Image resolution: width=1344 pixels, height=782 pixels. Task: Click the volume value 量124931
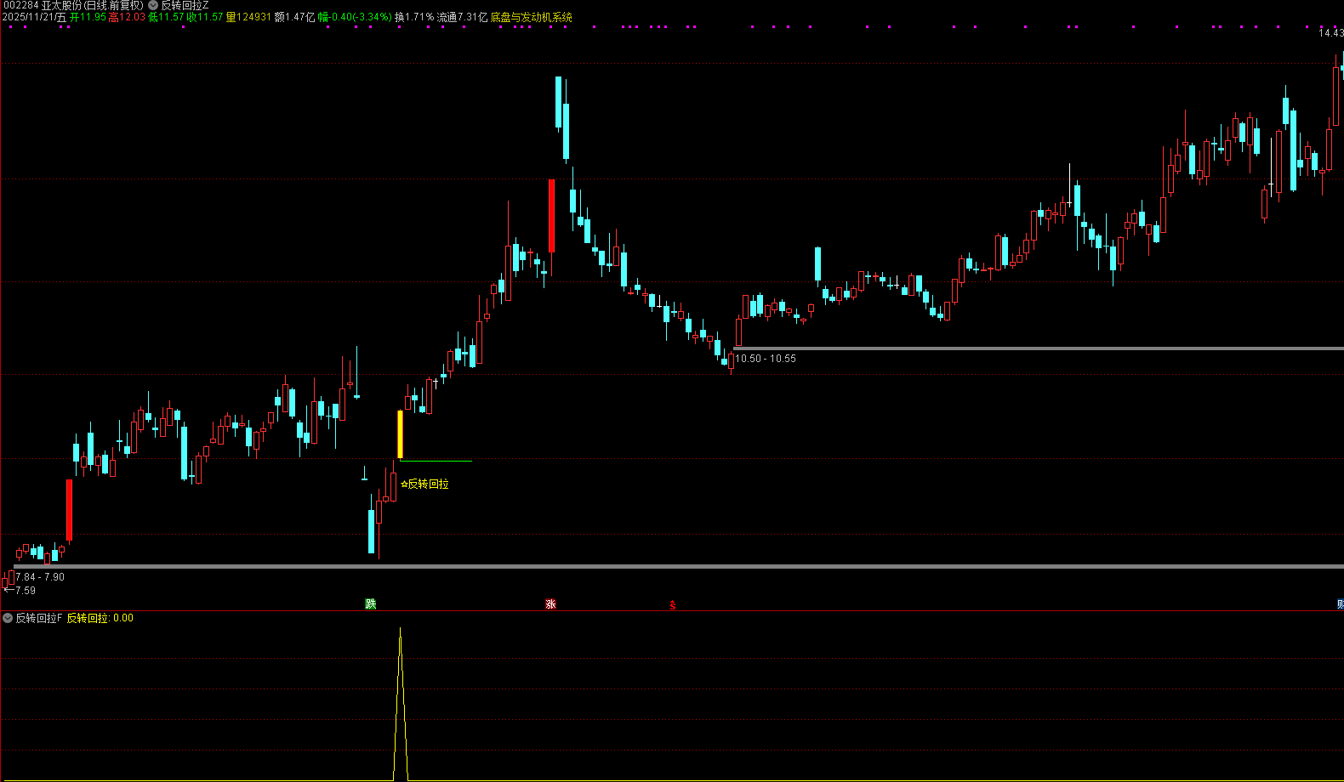point(248,17)
